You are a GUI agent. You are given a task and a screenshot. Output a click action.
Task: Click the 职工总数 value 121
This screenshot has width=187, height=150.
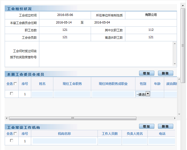pos(65,30)
